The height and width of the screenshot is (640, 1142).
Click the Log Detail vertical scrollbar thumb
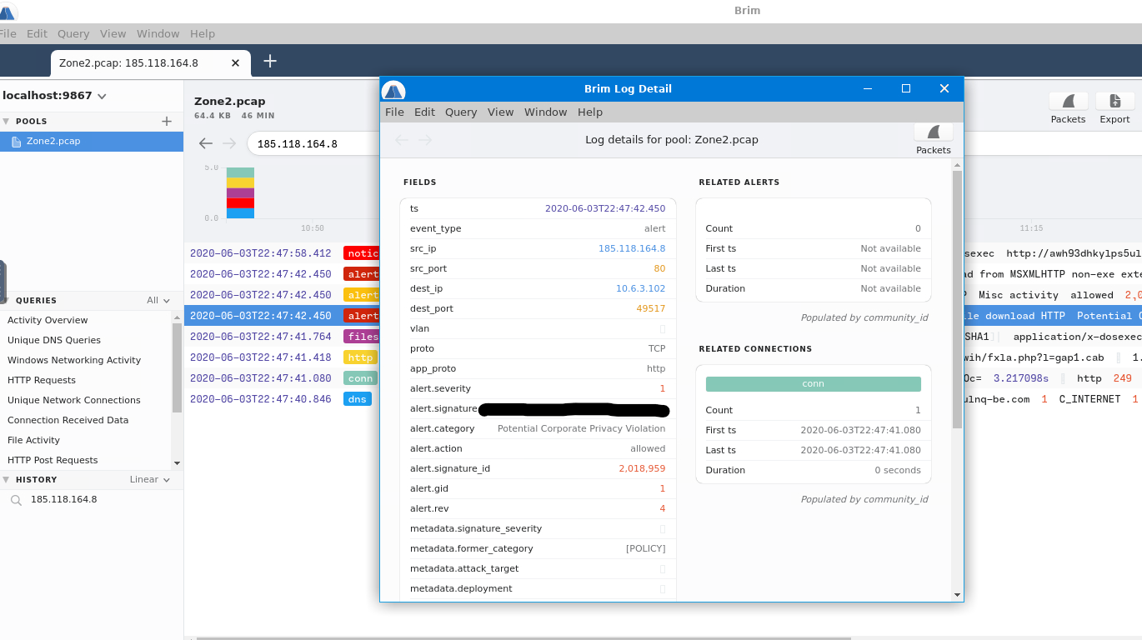[957, 299]
